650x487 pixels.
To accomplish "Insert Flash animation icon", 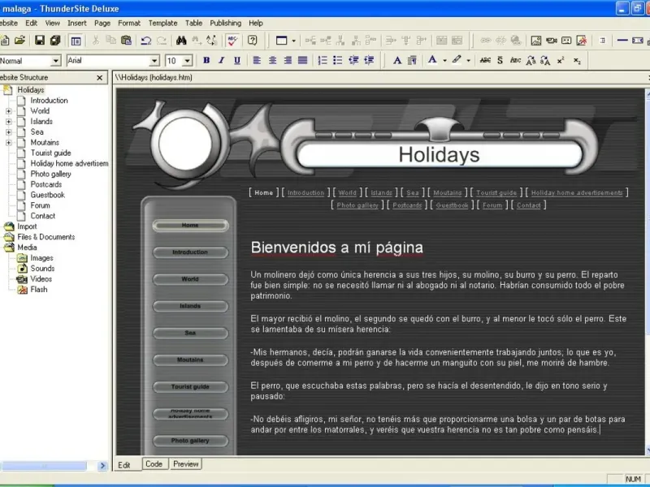I will point(582,40).
